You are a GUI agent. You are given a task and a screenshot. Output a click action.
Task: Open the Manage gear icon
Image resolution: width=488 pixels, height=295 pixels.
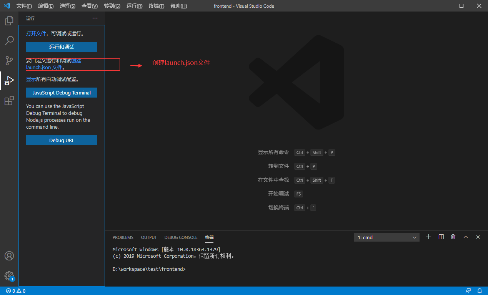tap(9, 276)
